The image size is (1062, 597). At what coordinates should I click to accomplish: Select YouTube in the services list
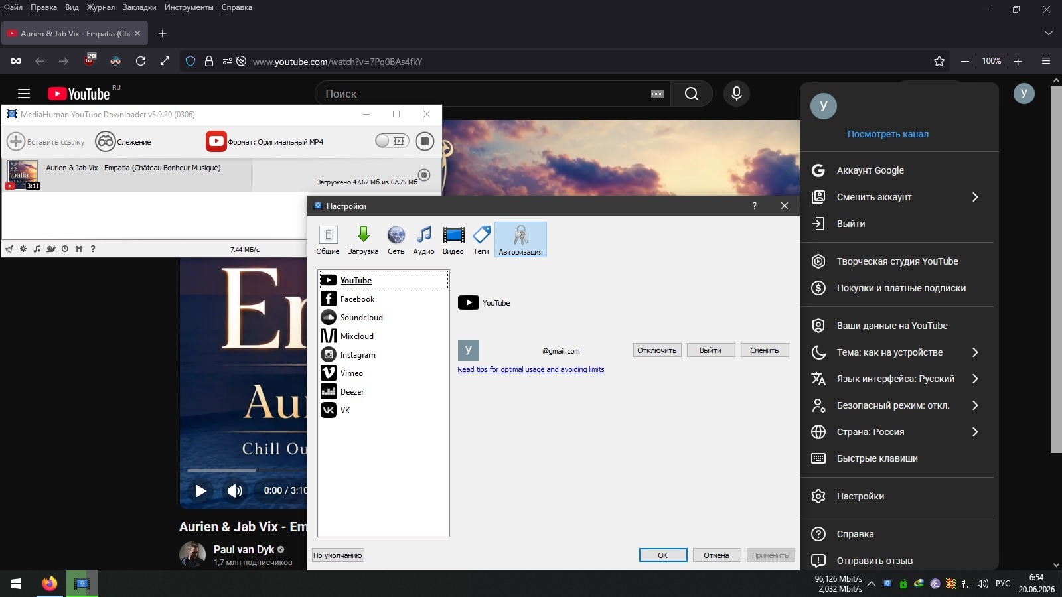[383, 280]
